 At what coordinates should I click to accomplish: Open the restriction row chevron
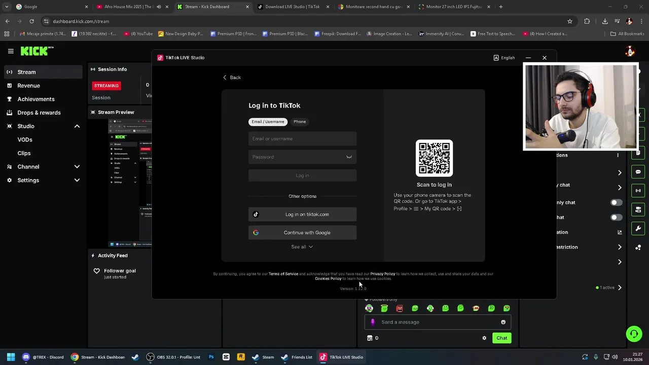pos(620,247)
